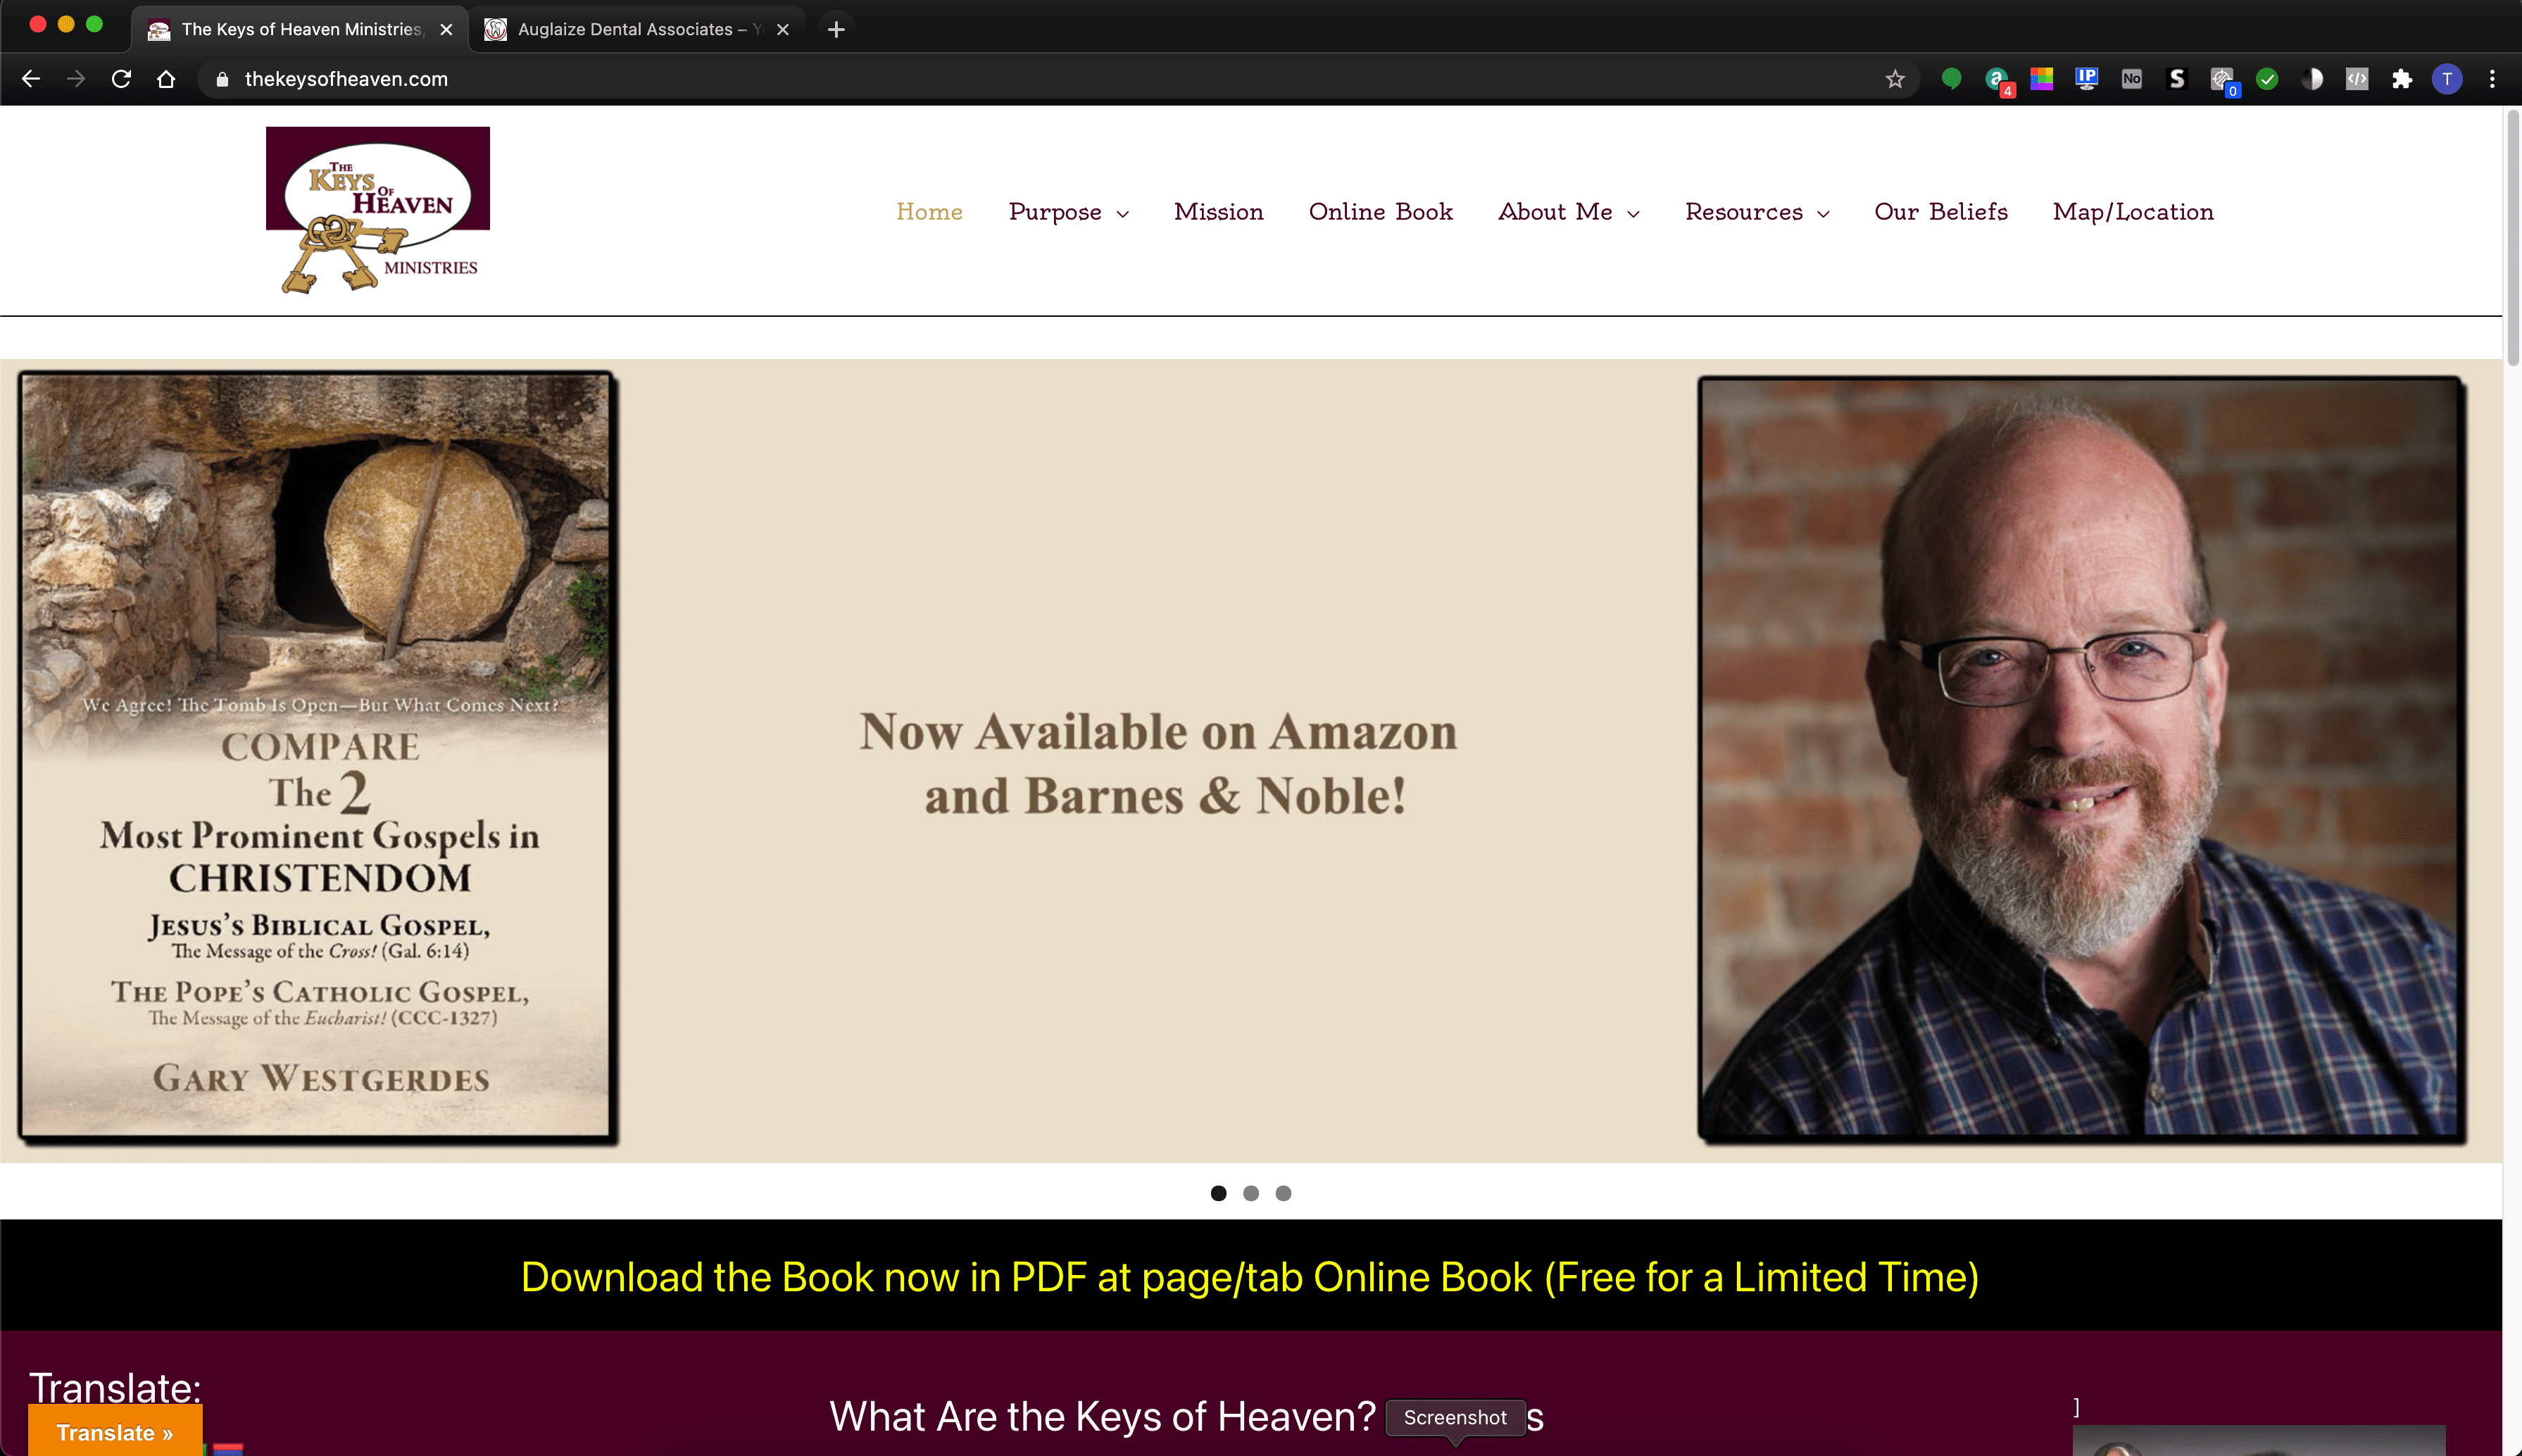The height and width of the screenshot is (1456, 2522).
Task: Click the Keys of Heaven Ministries logo
Action: pyautogui.click(x=378, y=210)
